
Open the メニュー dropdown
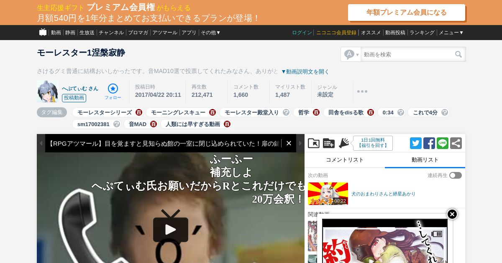click(451, 33)
